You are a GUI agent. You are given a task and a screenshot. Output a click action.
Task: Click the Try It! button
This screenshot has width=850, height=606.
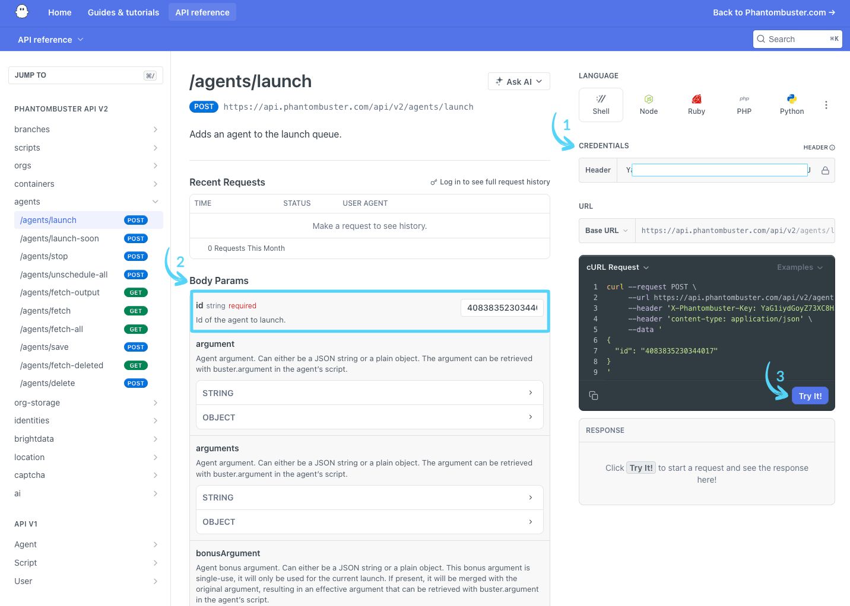click(810, 396)
